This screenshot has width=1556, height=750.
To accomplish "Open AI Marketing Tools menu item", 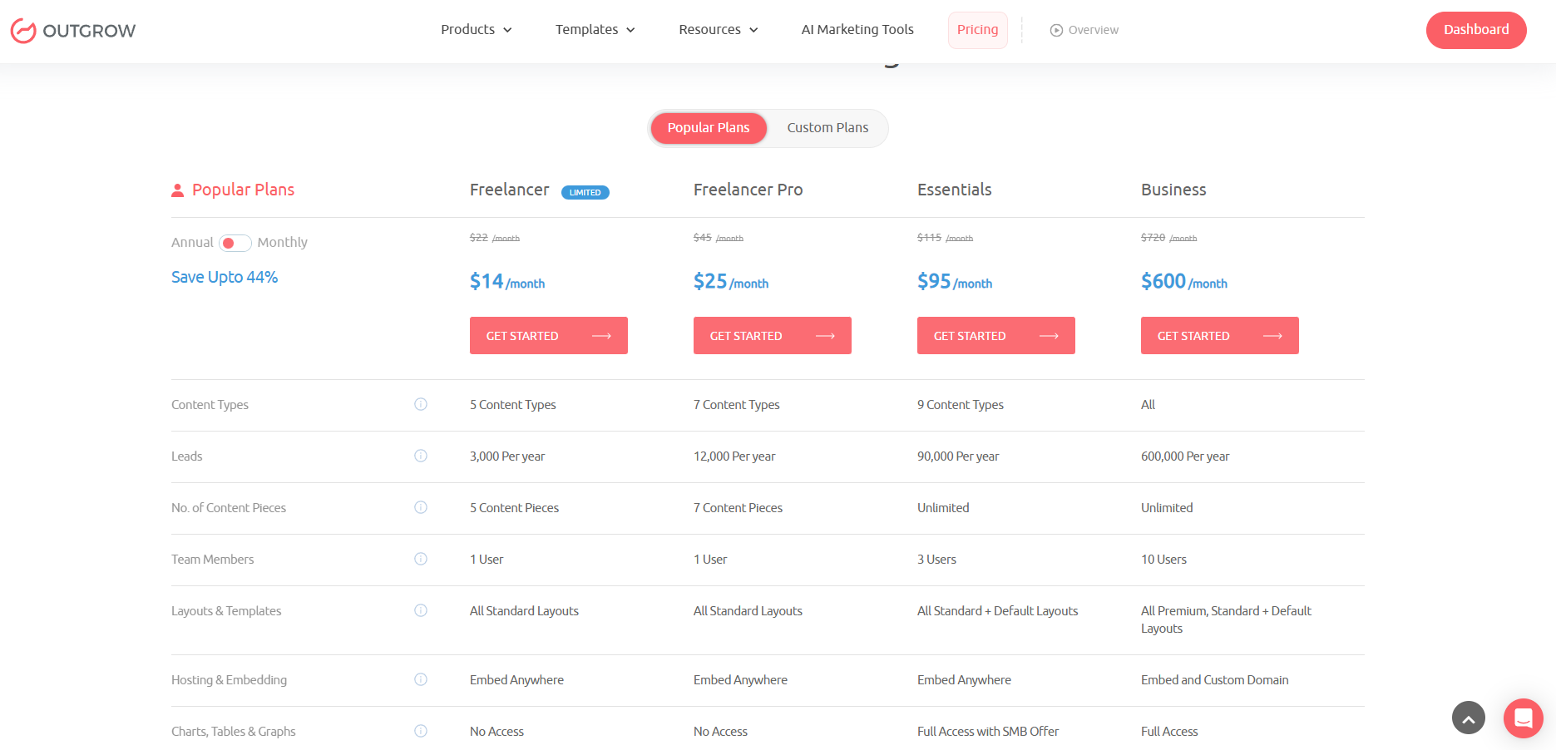I will click(x=857, y=30).
